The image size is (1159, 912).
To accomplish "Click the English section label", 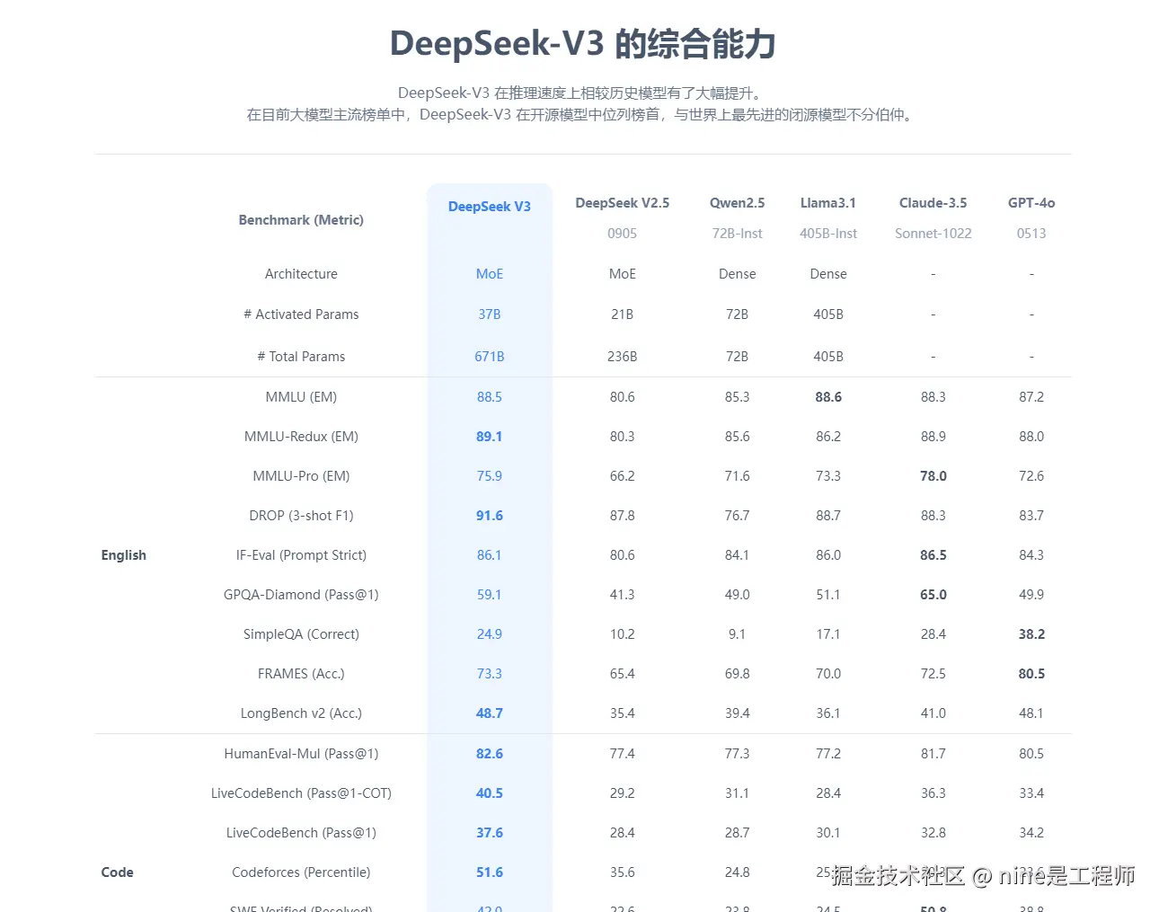I will (123, 554).
